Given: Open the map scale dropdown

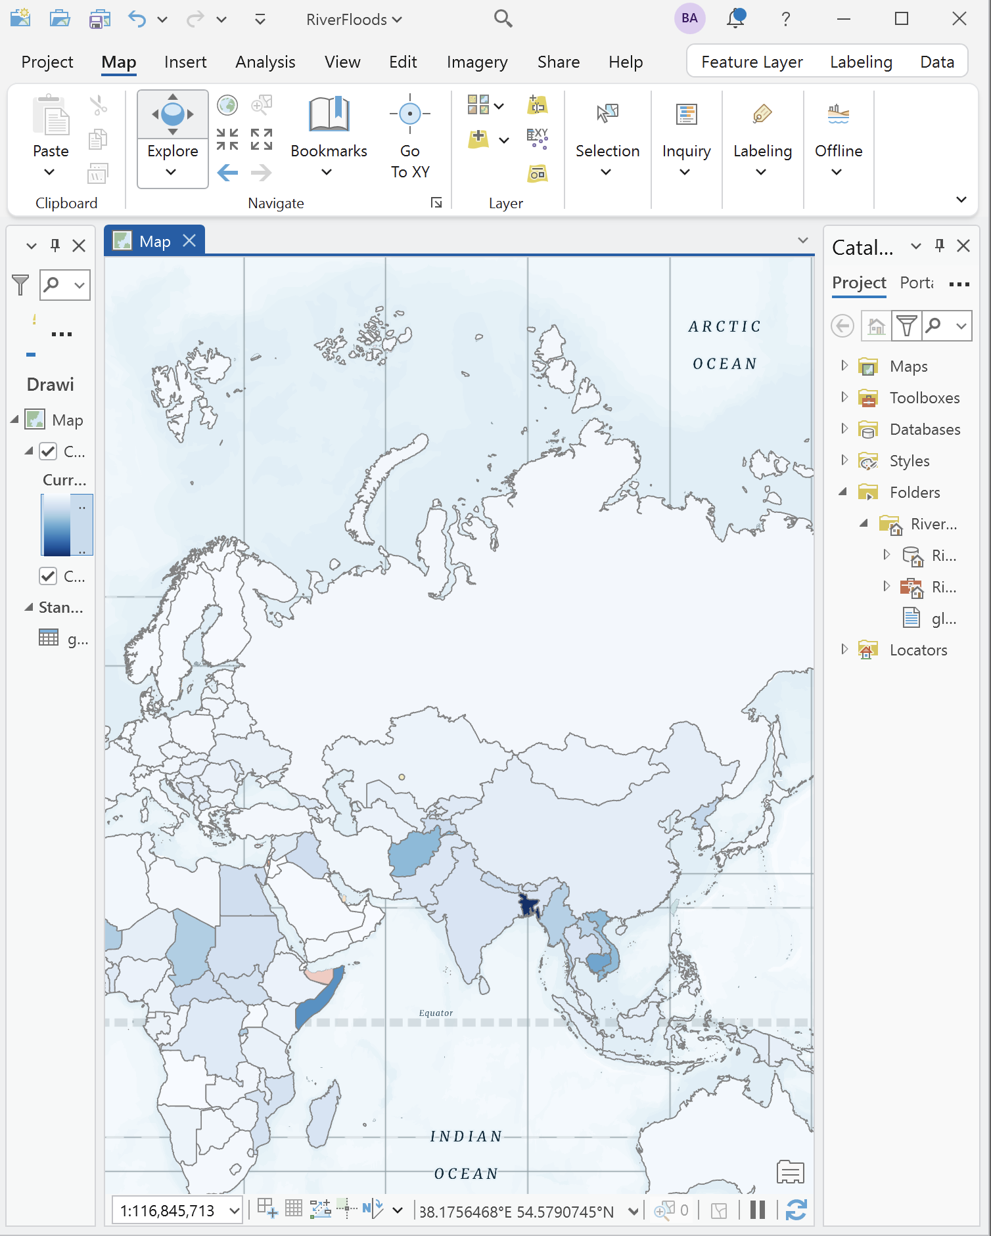Looking at the screenshot, I should pyautogui.click(x=235, y=1210).
